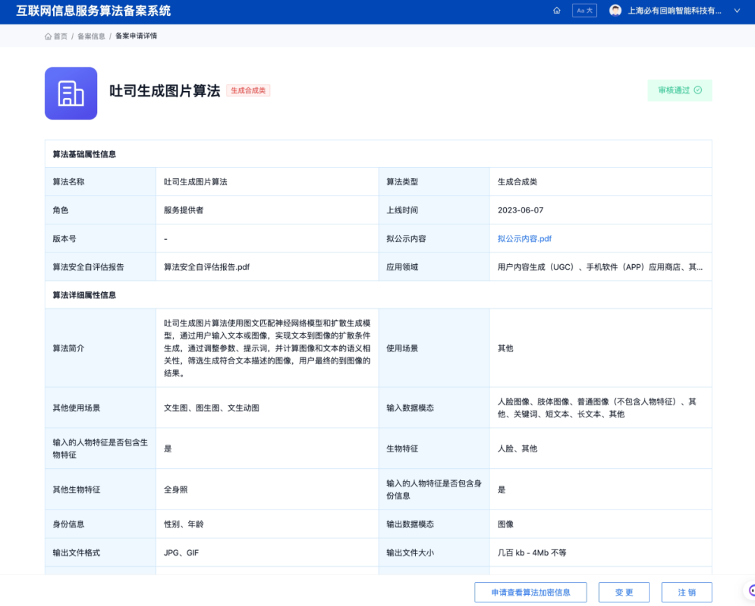The height and width of the screenshot is (606, 755).
Task: Click the 注销 button
Action: coord(686,592)
